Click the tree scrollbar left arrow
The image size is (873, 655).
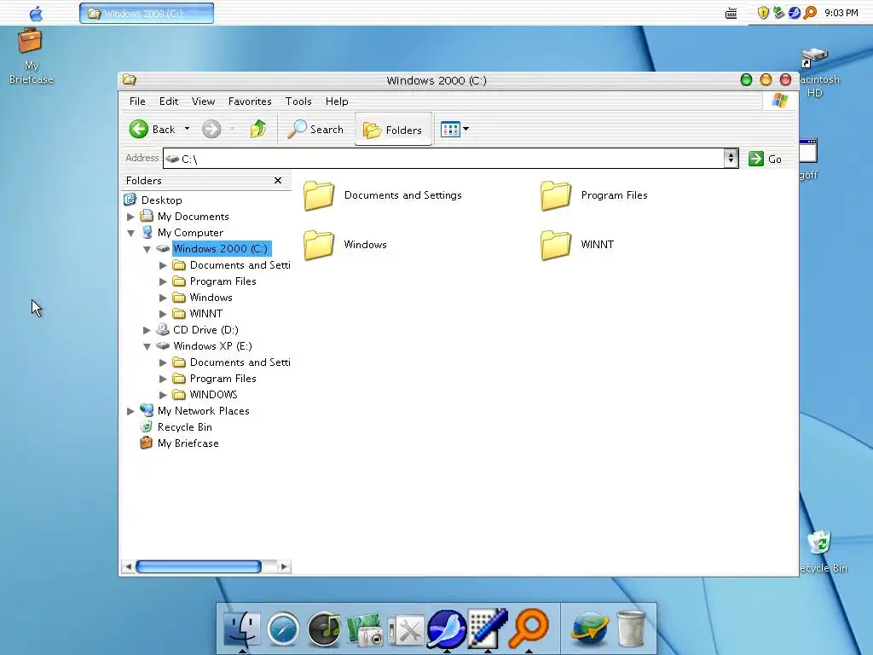(128, 567)
